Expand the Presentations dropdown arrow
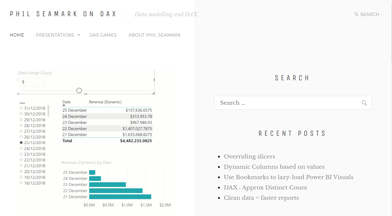Screen dimensions: 392x216 click(79, 35)
